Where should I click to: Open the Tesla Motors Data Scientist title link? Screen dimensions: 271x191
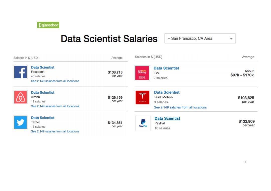click(x=167, y=92)
